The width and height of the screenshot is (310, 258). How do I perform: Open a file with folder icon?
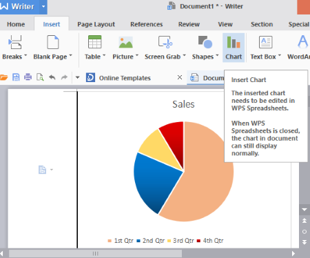click(x=3, y=77)
